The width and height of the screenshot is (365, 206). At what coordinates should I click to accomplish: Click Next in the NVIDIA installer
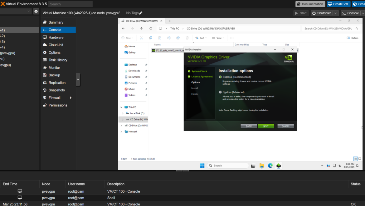click(266, 126)
